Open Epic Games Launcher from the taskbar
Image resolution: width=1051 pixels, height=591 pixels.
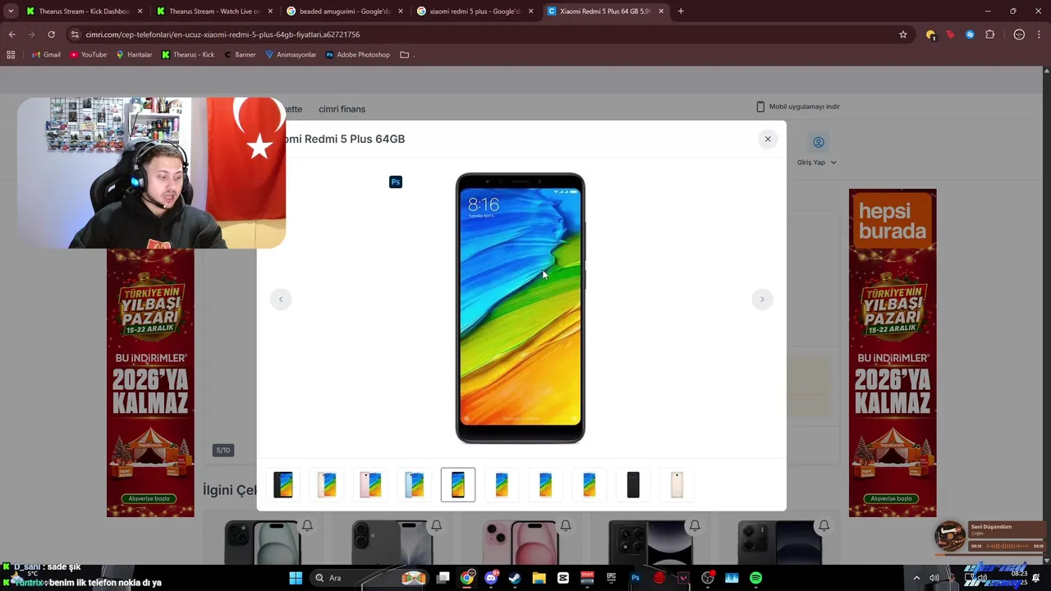point(611,578)
